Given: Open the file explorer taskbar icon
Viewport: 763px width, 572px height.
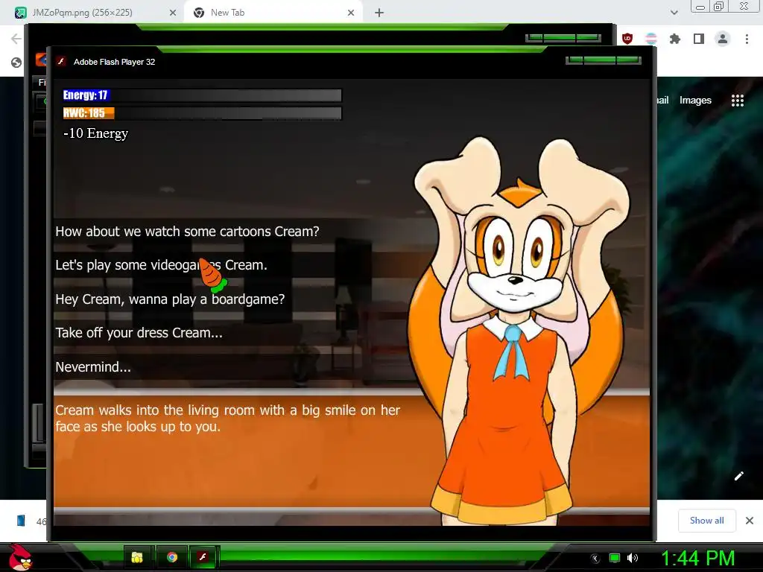Looking at the screenshot, I should (x=137, y=557).
